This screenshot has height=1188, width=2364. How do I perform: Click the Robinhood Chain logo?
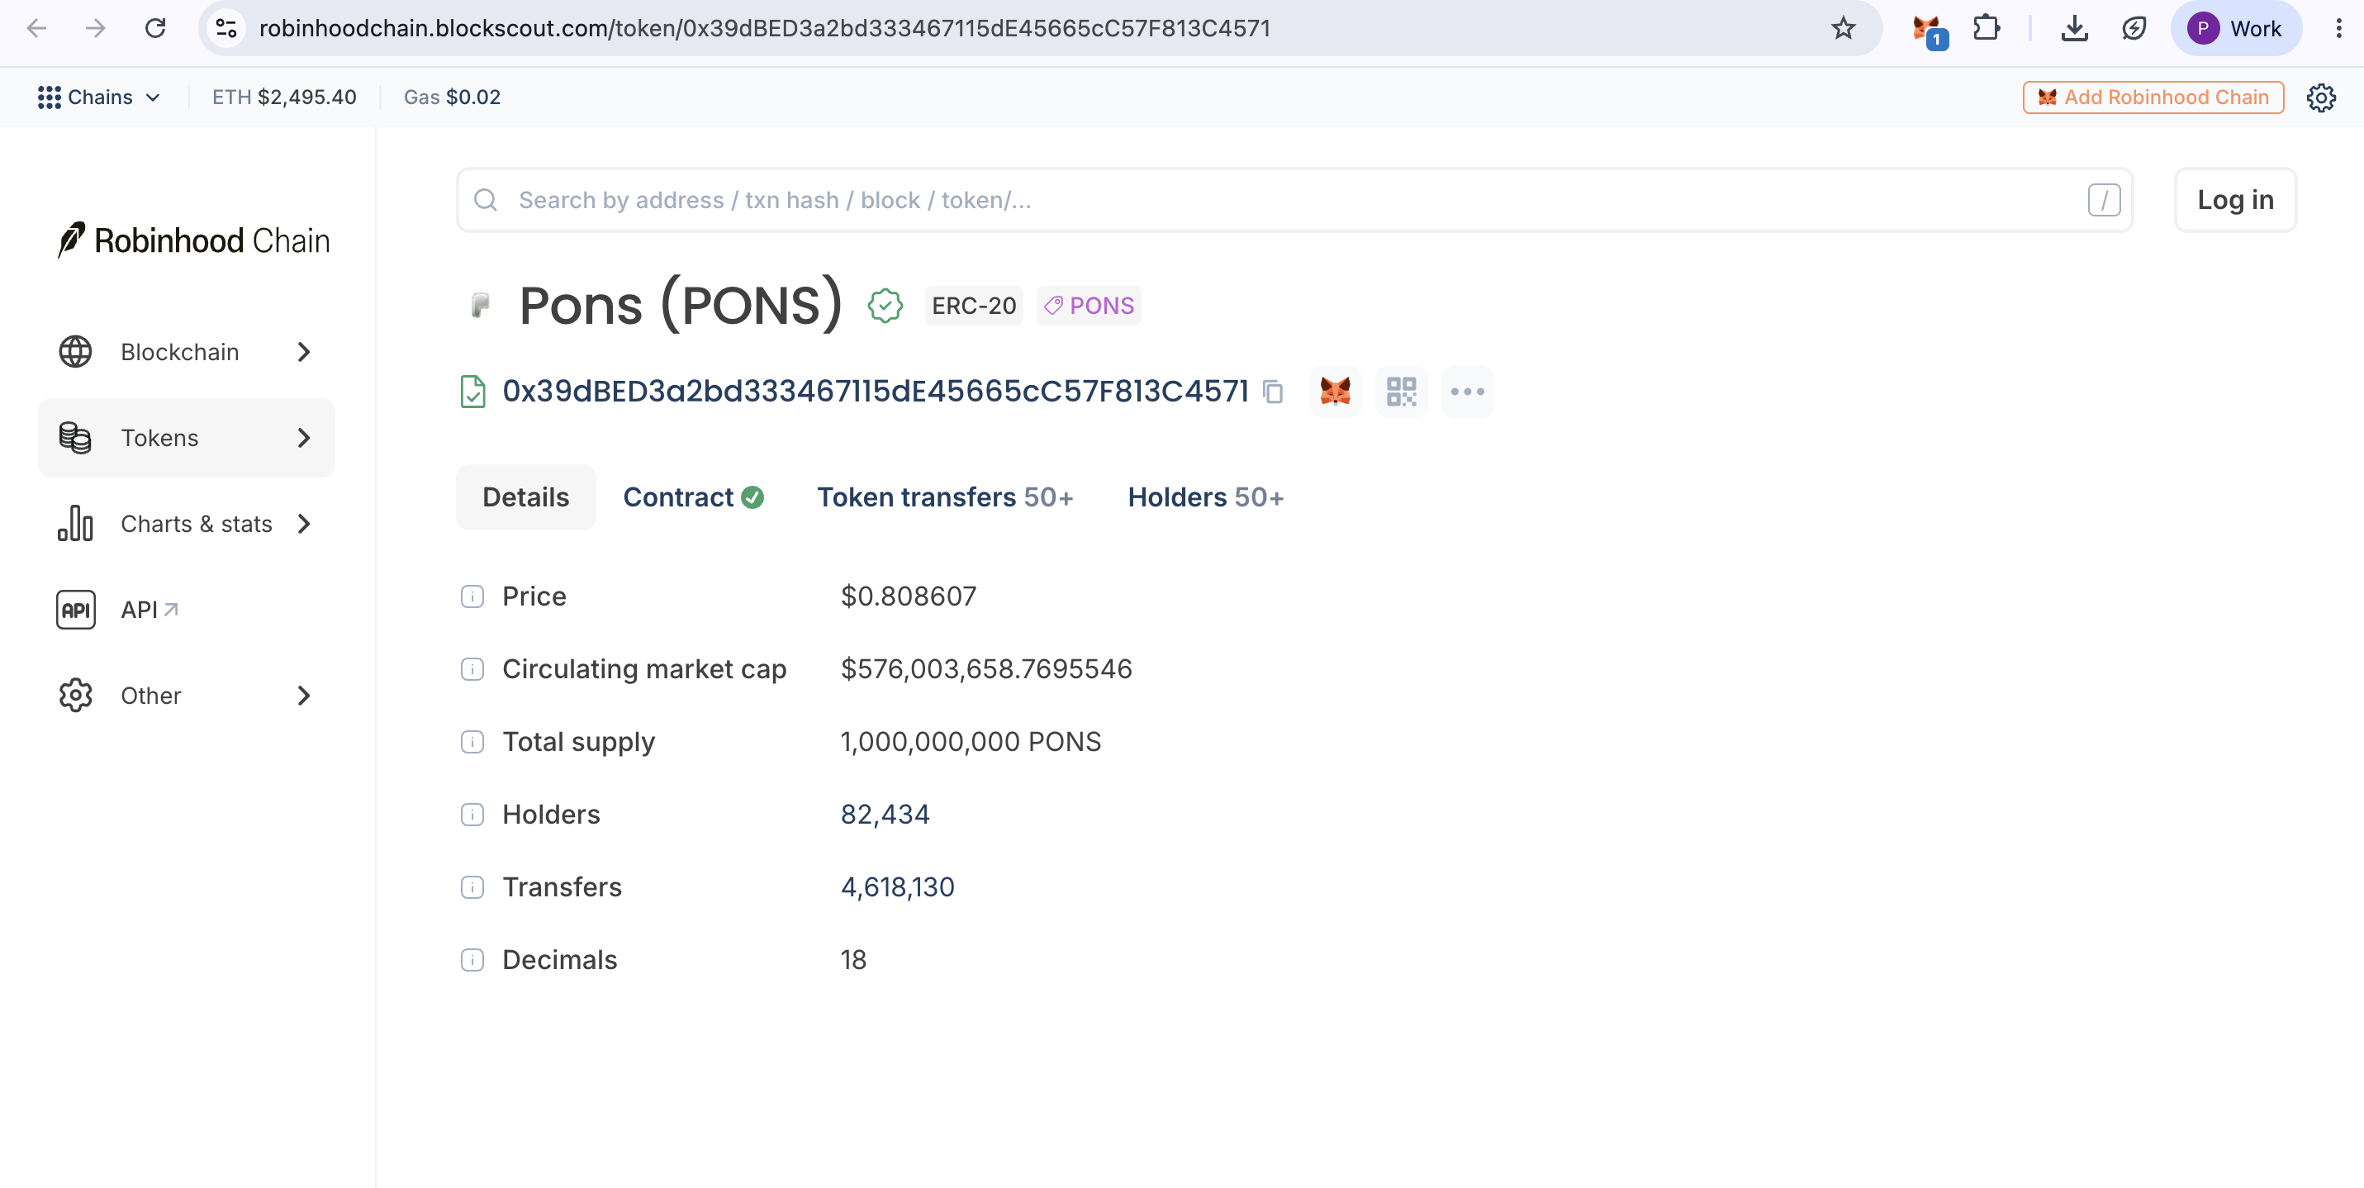[x=193, y=240]
